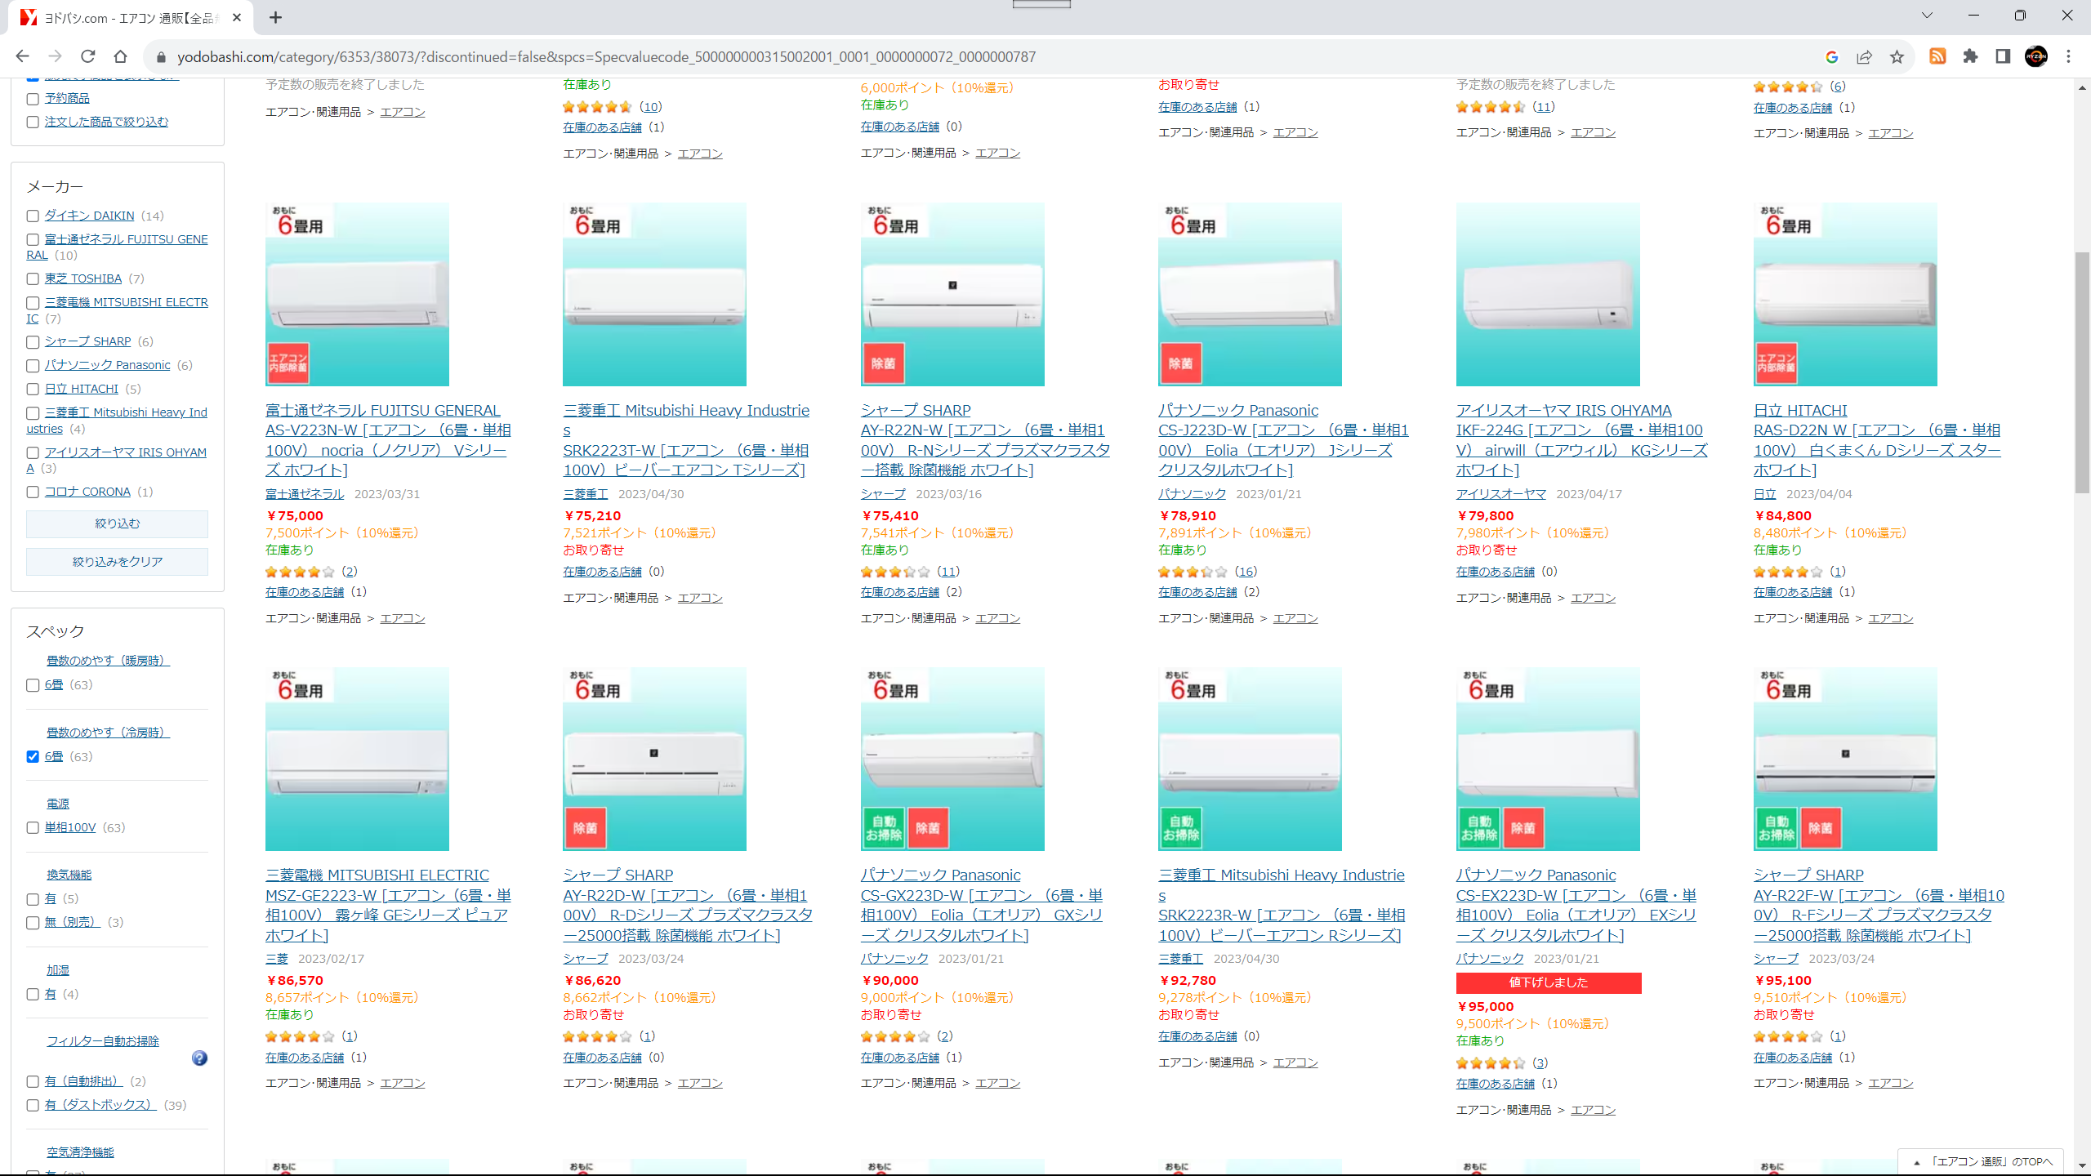Close the Yodobashi.com tab
This screenshot has height=1176, width=2091.
tap(237, 17)
